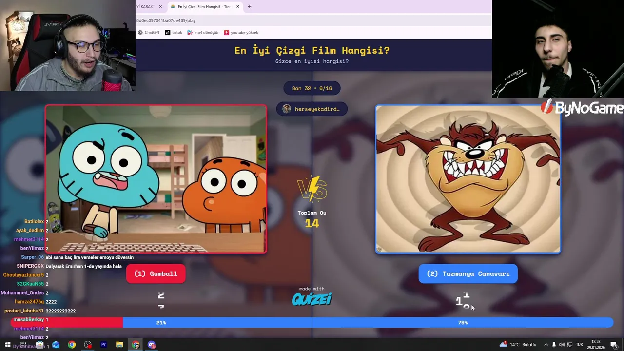This screenshot has height=351, width=624.
Task: Click chat user SNIPERGGX
Action: pyautogui.click(x=30, y=266)
